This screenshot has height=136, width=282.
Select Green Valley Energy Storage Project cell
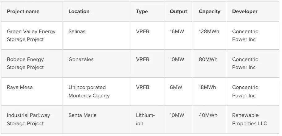click(31, 35)
